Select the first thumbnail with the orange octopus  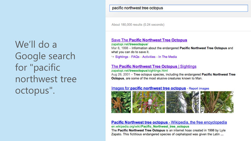pos(121,102)
